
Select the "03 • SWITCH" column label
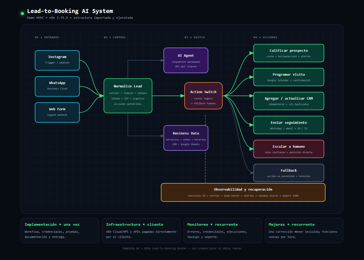194,37
